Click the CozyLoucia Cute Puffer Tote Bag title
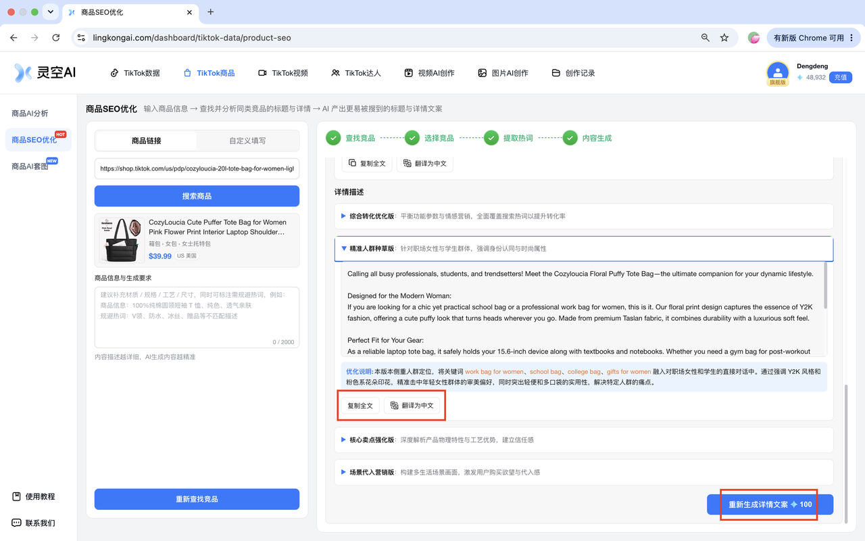Viewport: 865px width, 541px height. tap(218, 227)
